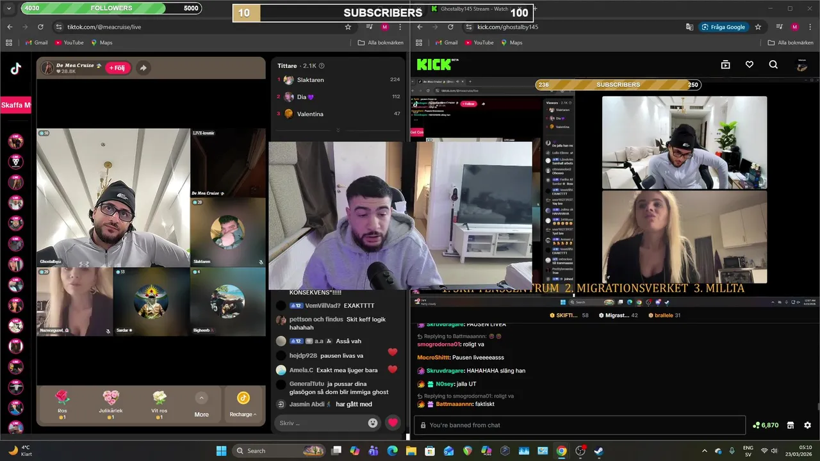Send the Vit ros gift
Screen dimensions: 820x461
tap(160, 405)
